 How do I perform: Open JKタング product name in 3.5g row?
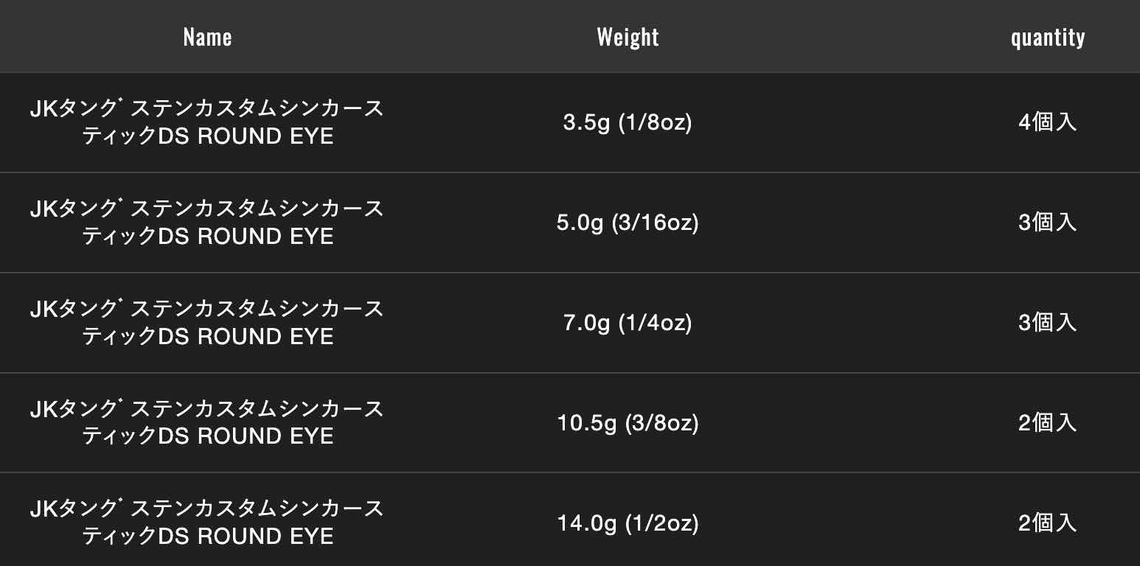pyautogui.click(x=207, y=109)
